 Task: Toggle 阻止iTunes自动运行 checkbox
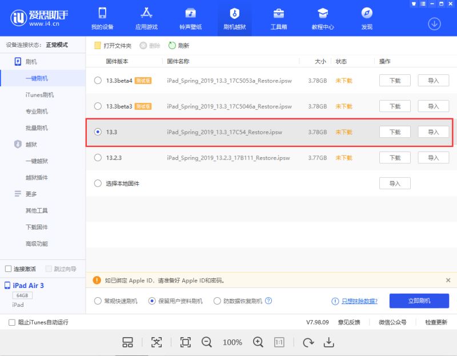[x=11, y=322]
